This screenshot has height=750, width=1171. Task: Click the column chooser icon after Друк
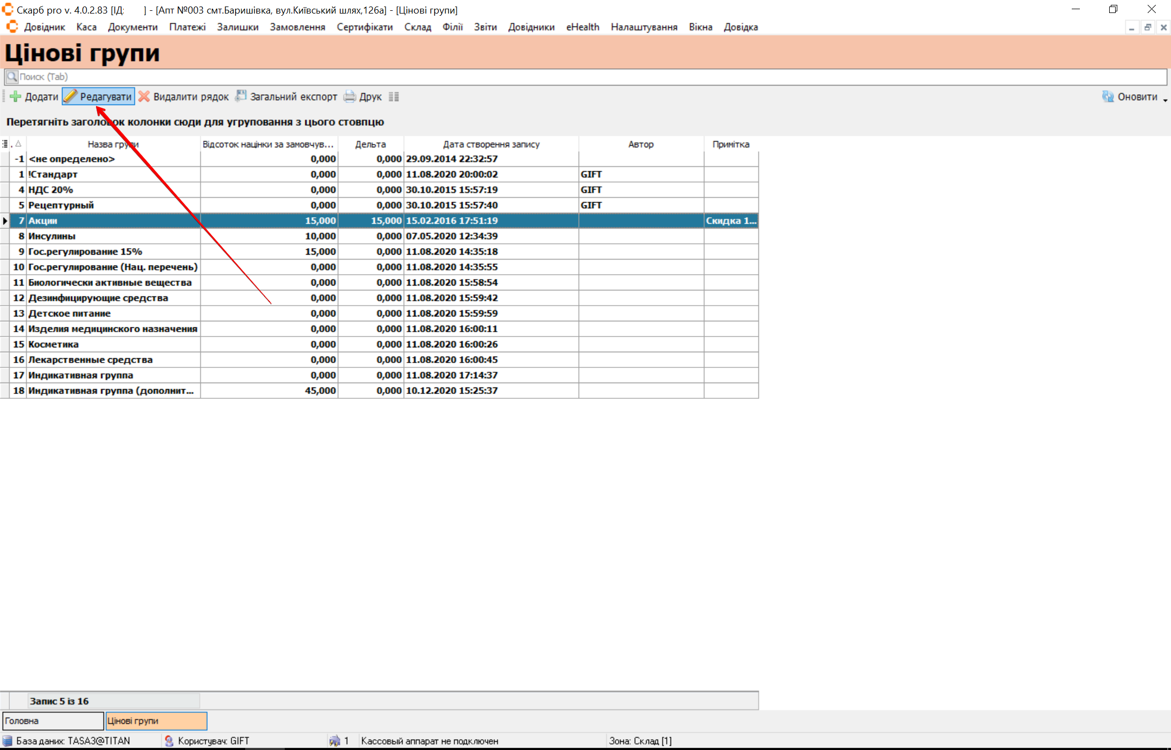[x=394, y=97]
